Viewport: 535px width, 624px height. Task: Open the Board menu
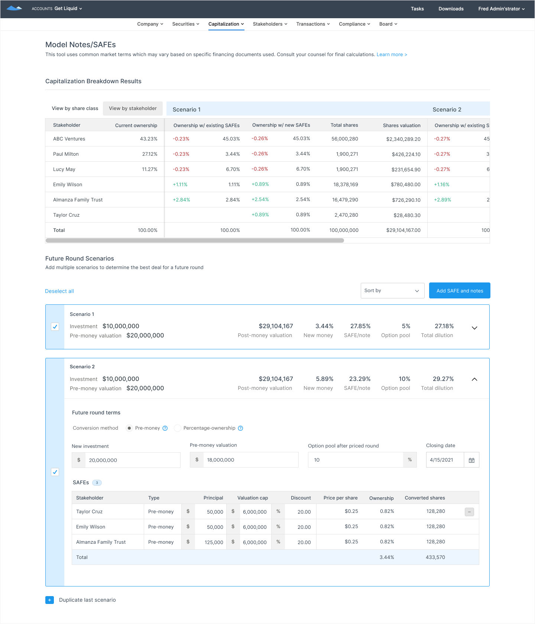pyautogui.click(x=388, y=24)
